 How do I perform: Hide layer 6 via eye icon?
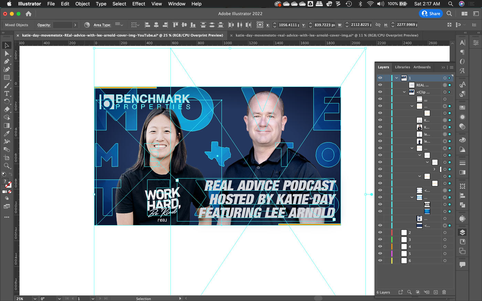(380, 261)
